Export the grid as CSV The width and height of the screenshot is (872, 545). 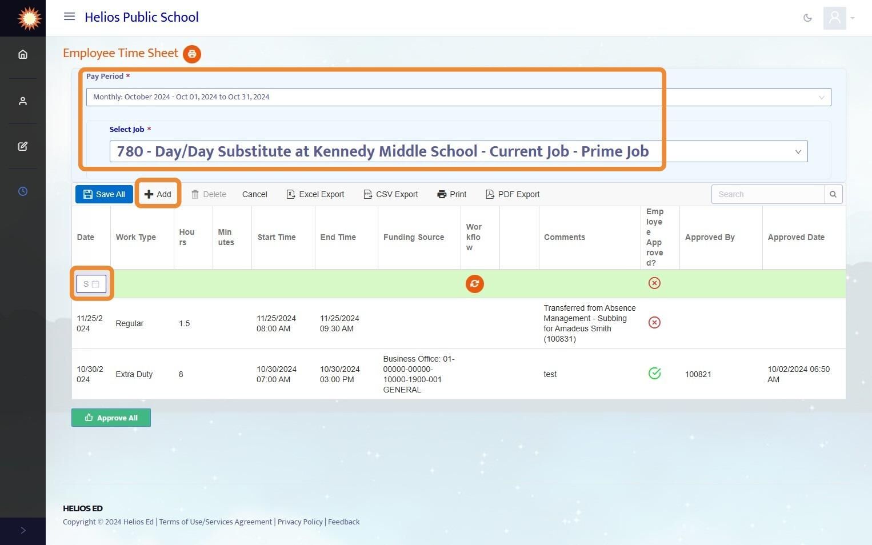pyautogui.click(x=391, y=194)
